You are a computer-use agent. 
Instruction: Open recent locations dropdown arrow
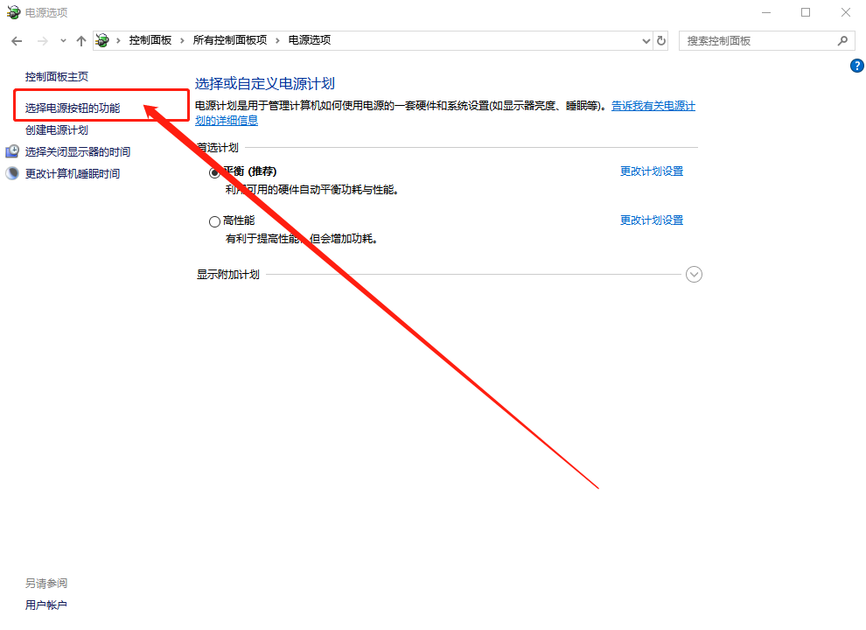(63, 41)
